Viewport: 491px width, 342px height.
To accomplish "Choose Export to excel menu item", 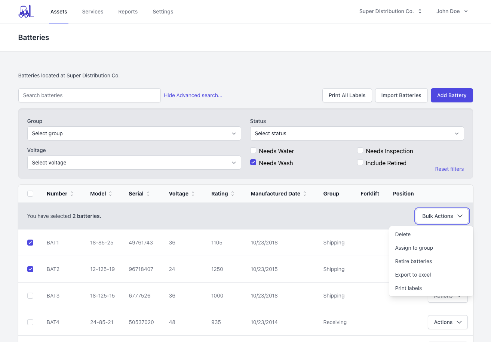I will click(431, 275).
